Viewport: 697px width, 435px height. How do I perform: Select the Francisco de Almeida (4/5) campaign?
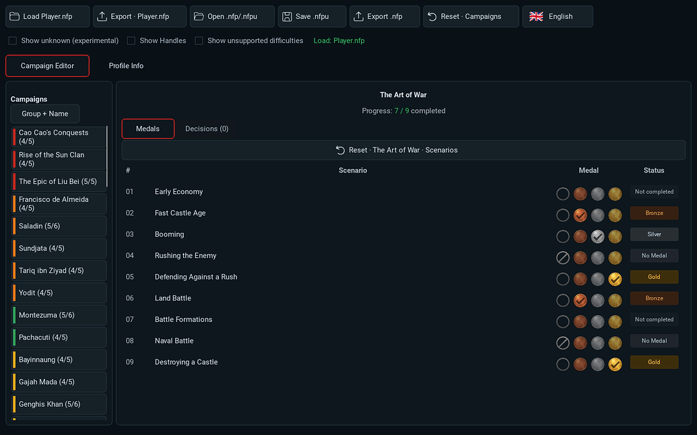(x=59, y=204)
